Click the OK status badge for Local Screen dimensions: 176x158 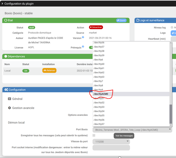pyautogui.click(x=26, y=71)
